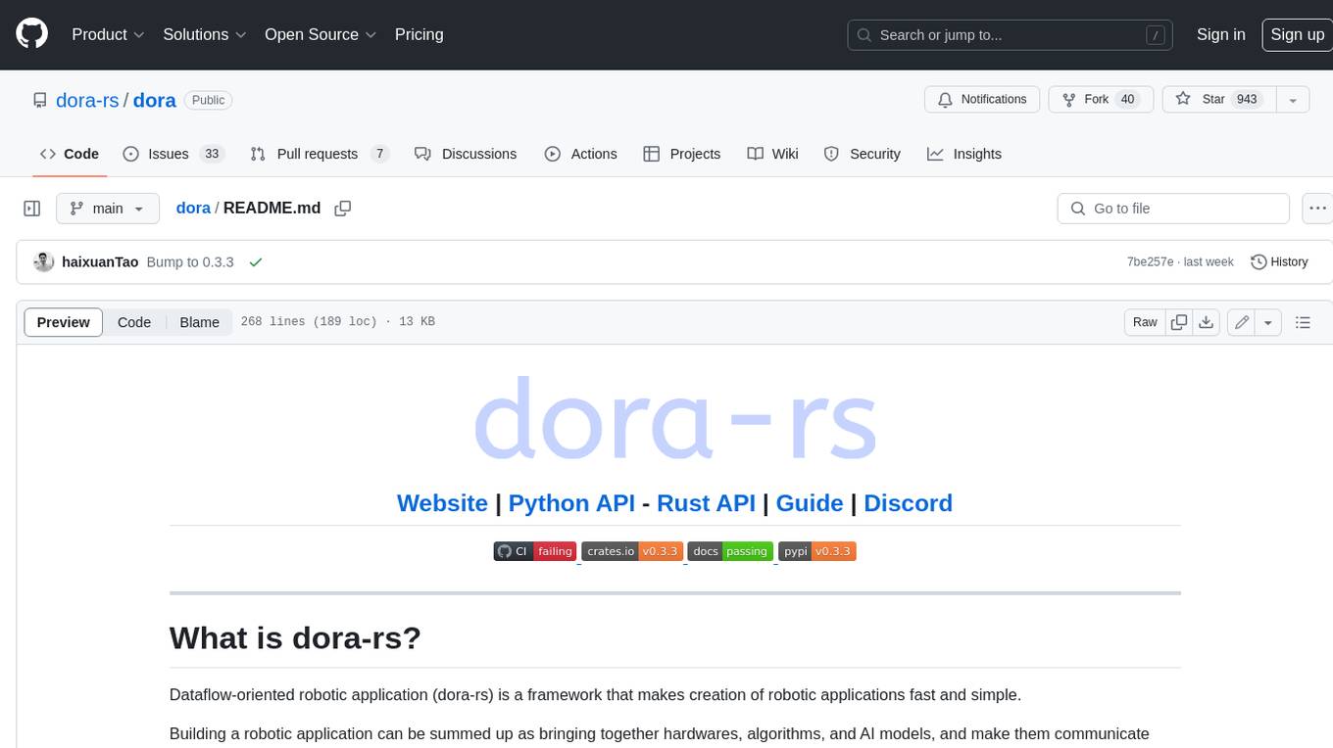Screen dimensions: 1333x748
Task: Focus the Go to file field
Action: (1173, 209)
